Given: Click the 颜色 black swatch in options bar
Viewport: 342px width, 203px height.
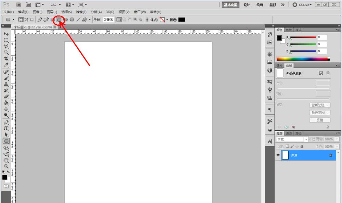Looking at the screenshot, I should coord(182,20).
